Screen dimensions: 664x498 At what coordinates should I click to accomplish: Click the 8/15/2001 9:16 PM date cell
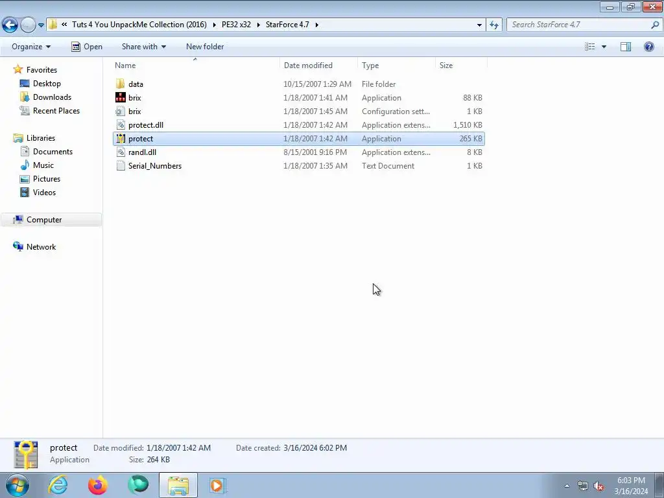[315, 152]
